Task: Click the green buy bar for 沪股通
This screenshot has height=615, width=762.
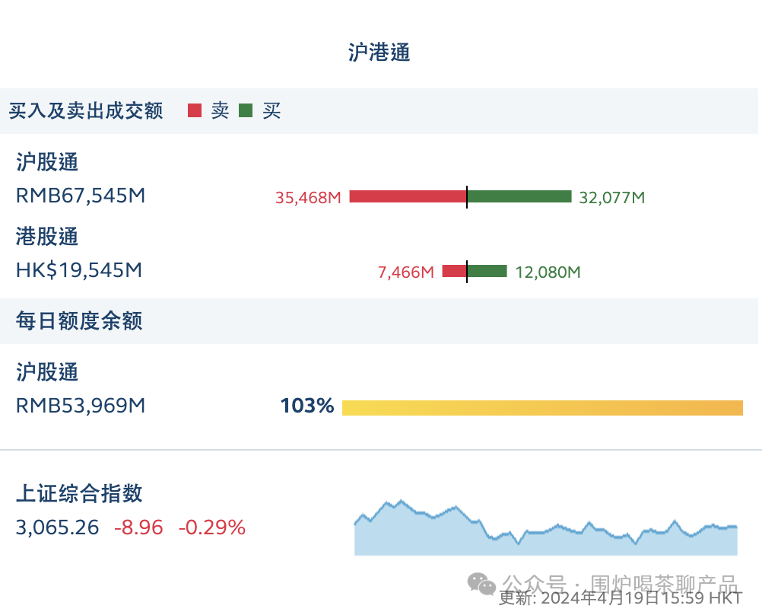Action: pyautogui.click(x=519, y=196)
